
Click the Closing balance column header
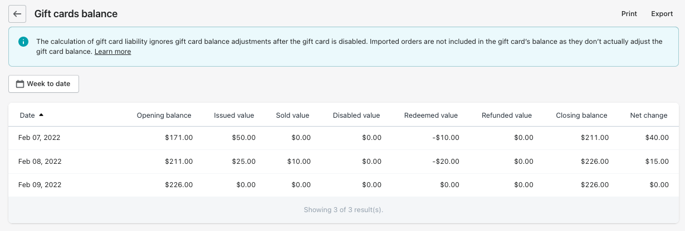pyautogui.click(x=581, y=115)
